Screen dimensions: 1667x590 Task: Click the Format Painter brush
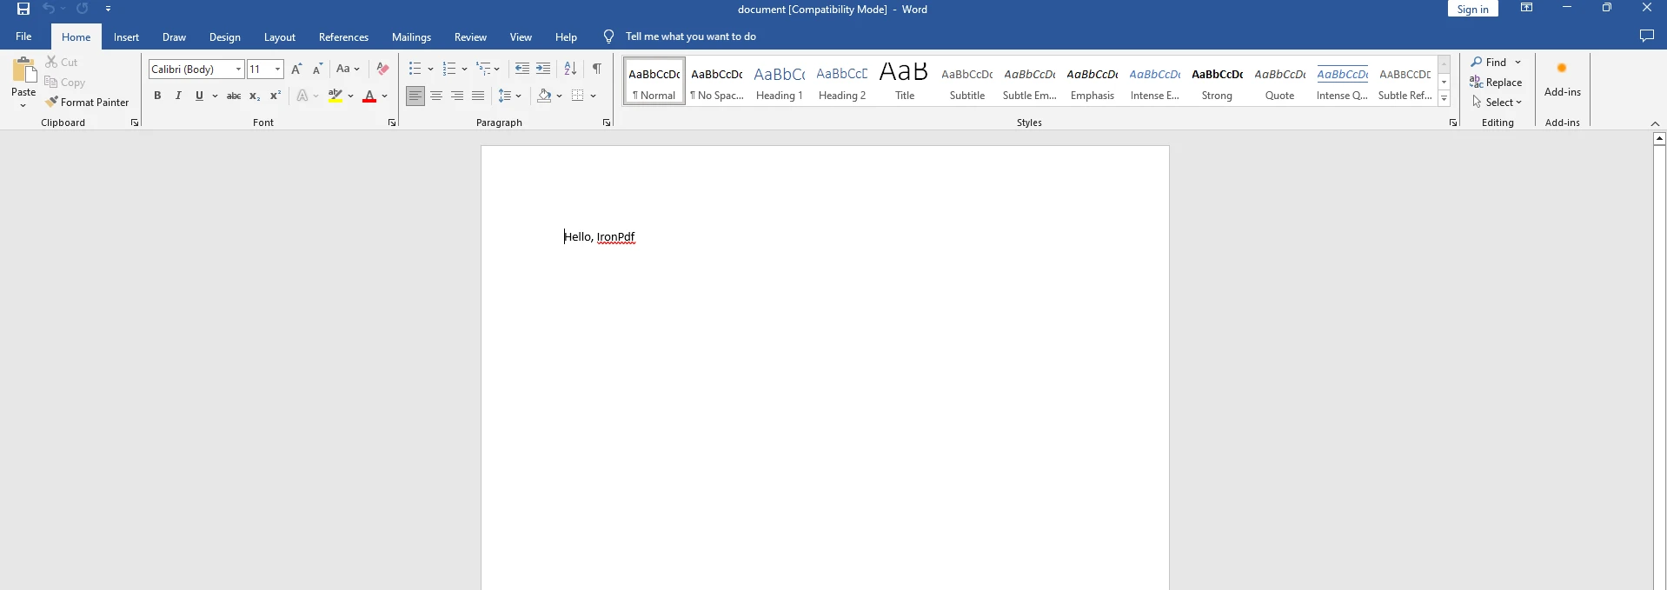point(87,103)
